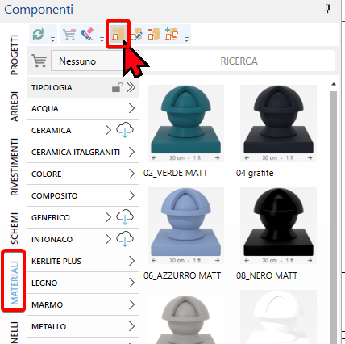Image resolution: width=345 pixels, height=344 pixels.
Task: Select the 02_VERDE MATT material thumbnail
Action: point(185,124)
